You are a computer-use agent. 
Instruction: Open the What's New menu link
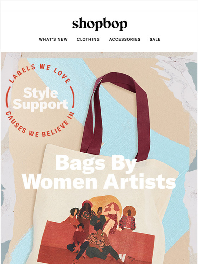53,39
